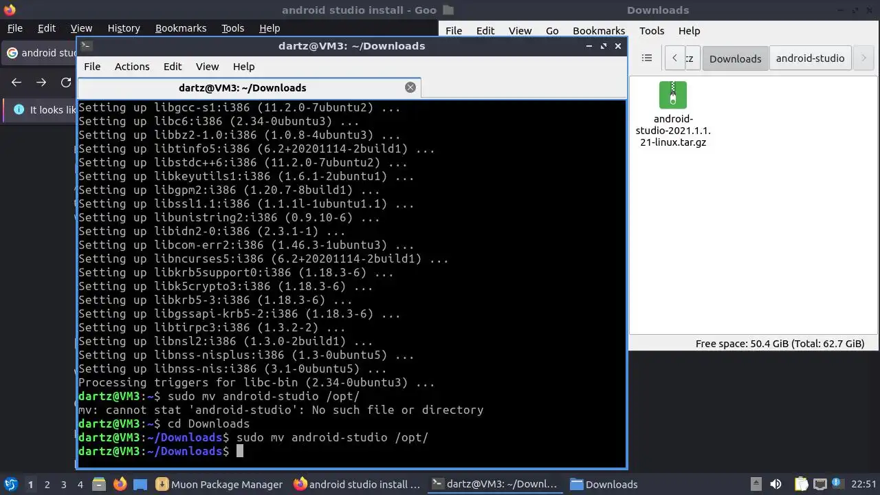880x495 pixels.
Task: Open Tools menu in Firefox window
Action: point(232,28)
